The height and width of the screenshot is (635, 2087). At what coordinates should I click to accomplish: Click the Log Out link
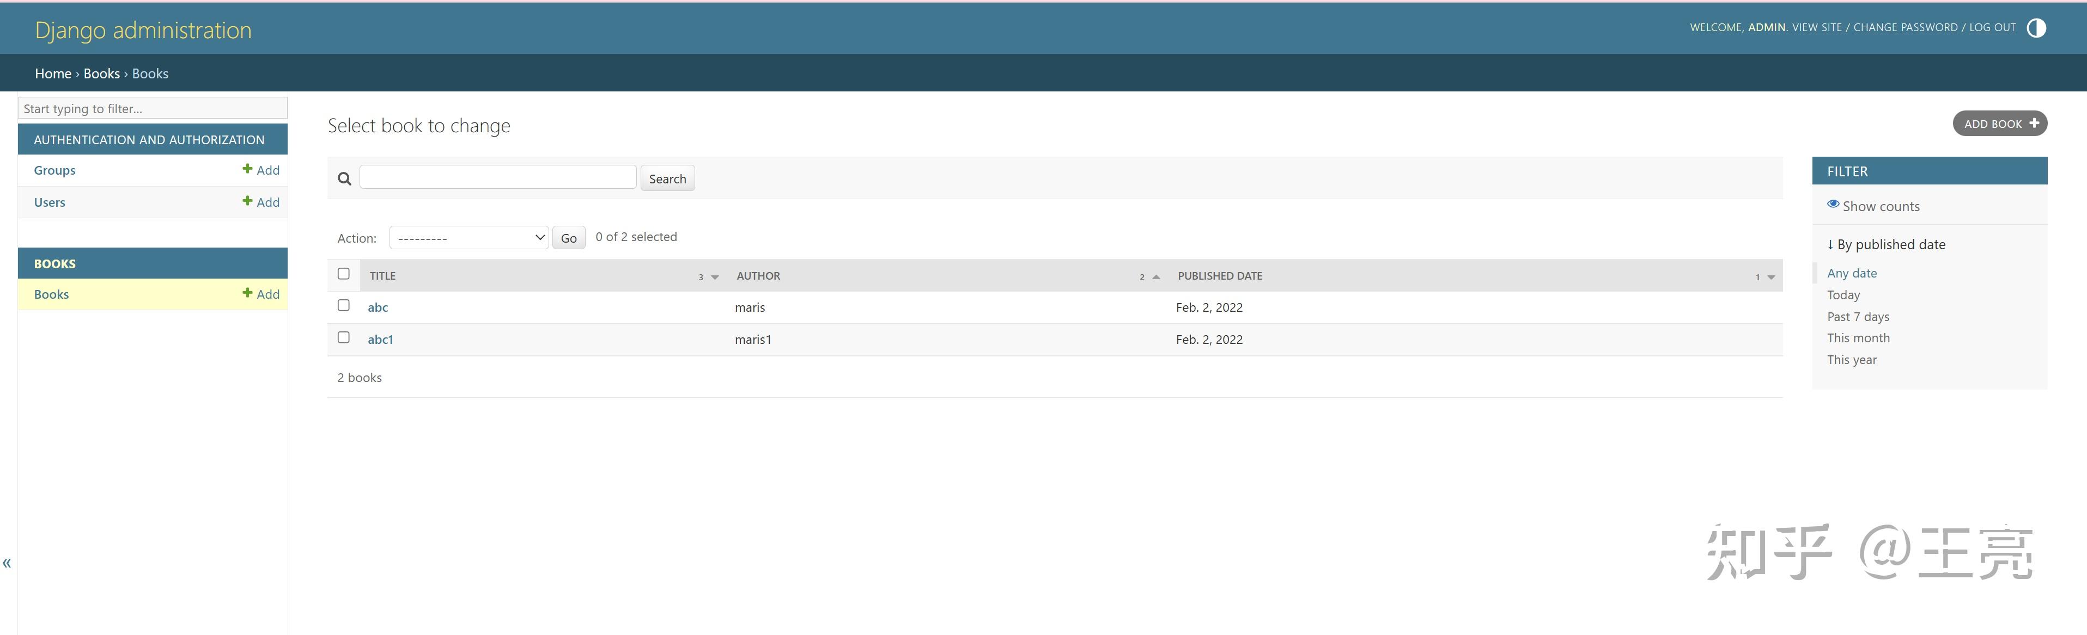[1992, 28]
